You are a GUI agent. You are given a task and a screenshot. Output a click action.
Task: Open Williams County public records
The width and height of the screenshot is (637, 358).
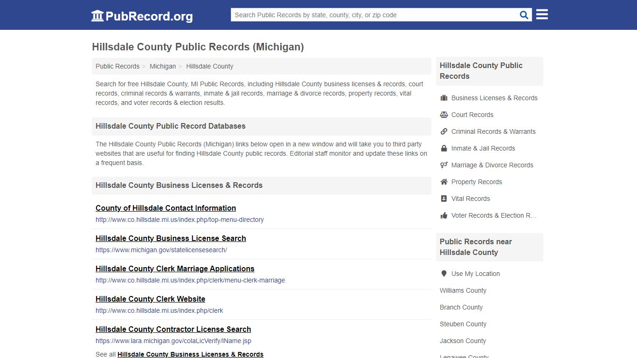(x=463, y=290)
